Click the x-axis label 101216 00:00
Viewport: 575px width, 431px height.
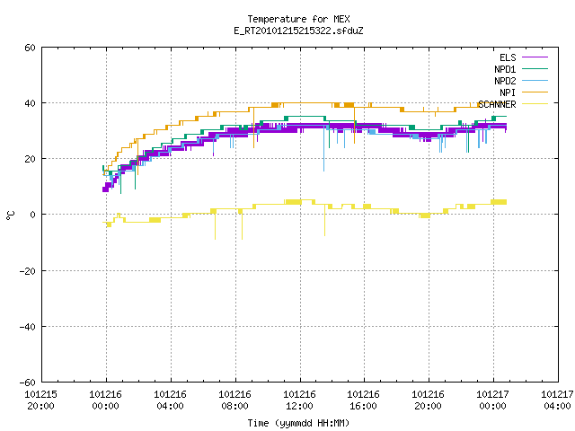pos(106,400)
